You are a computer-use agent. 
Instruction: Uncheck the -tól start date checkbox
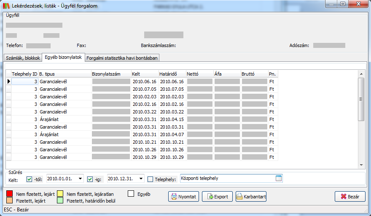click(x=29, y=179)
